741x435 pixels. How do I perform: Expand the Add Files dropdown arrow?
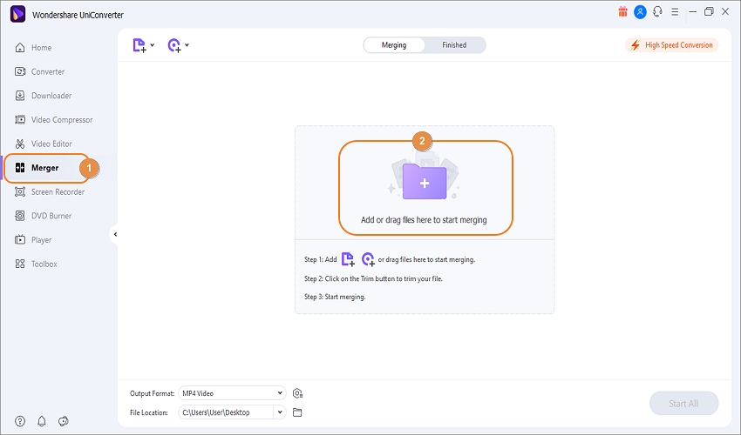tap(153, 45)
